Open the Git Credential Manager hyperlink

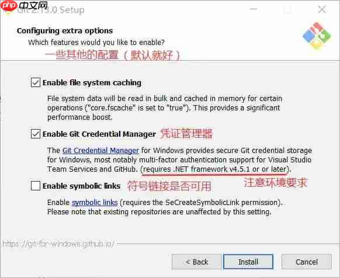point(100,150)
